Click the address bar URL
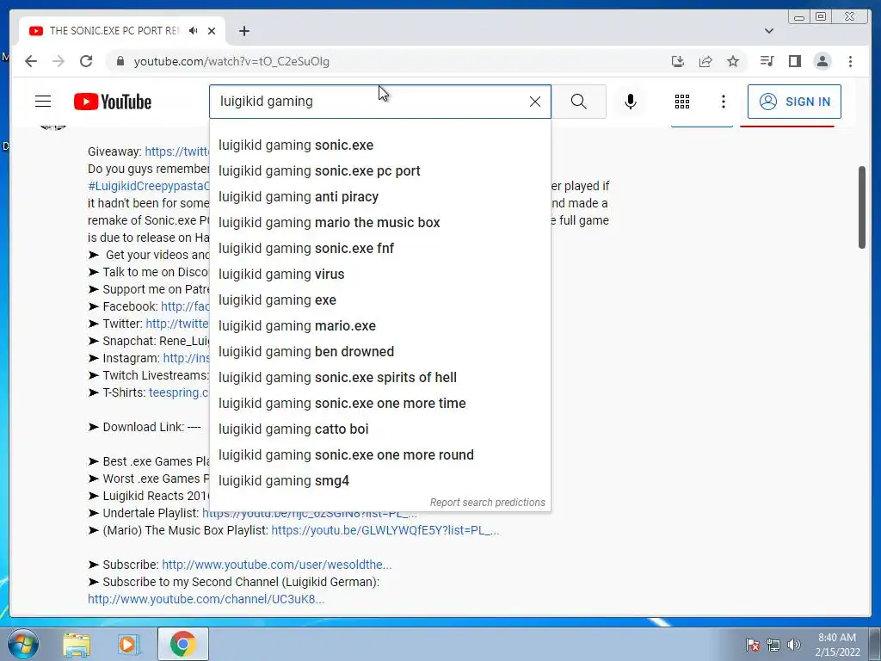The height and width of the screenshot is (661, 881). pos(231,61)
